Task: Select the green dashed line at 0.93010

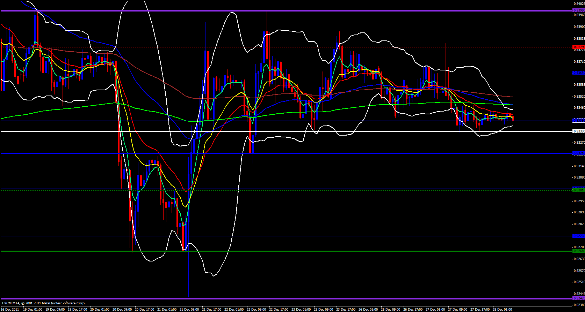Action: 286,190
